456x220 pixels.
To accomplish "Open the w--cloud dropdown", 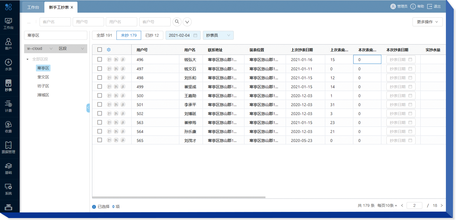I will coord(40,48).
